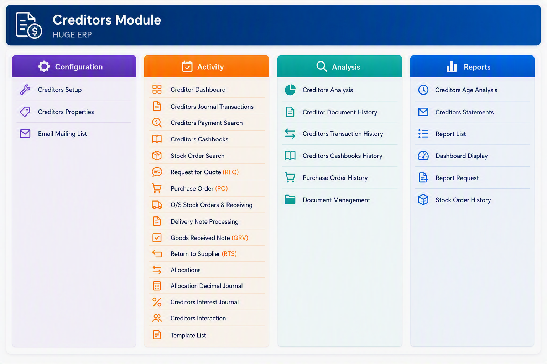Click the blue cube icon for Stock Order History
Viewport: 547px width, 364px height.
pyautogui.click(x=423, y=200)
